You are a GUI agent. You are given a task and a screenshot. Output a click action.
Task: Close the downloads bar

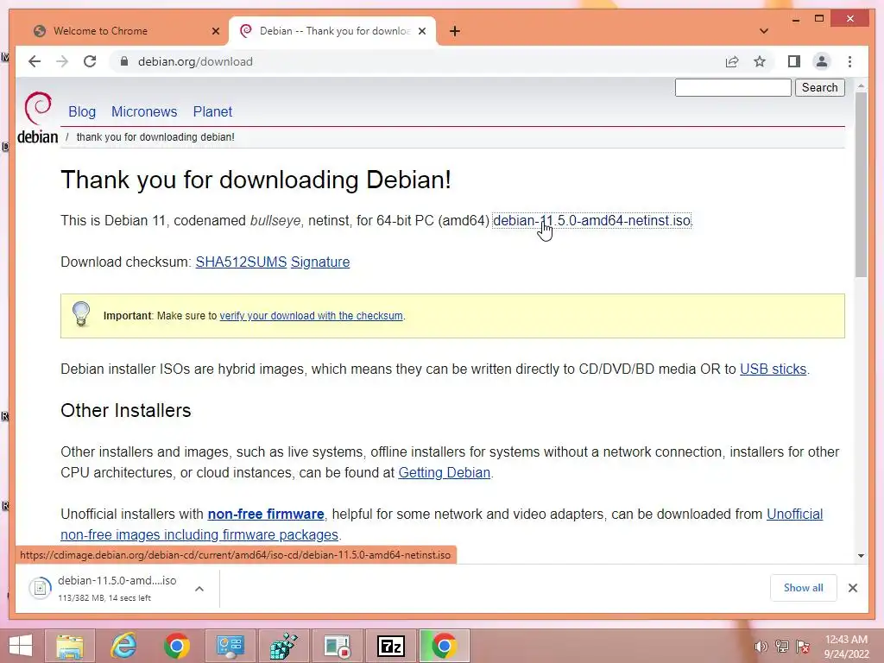tap(852, 588)
